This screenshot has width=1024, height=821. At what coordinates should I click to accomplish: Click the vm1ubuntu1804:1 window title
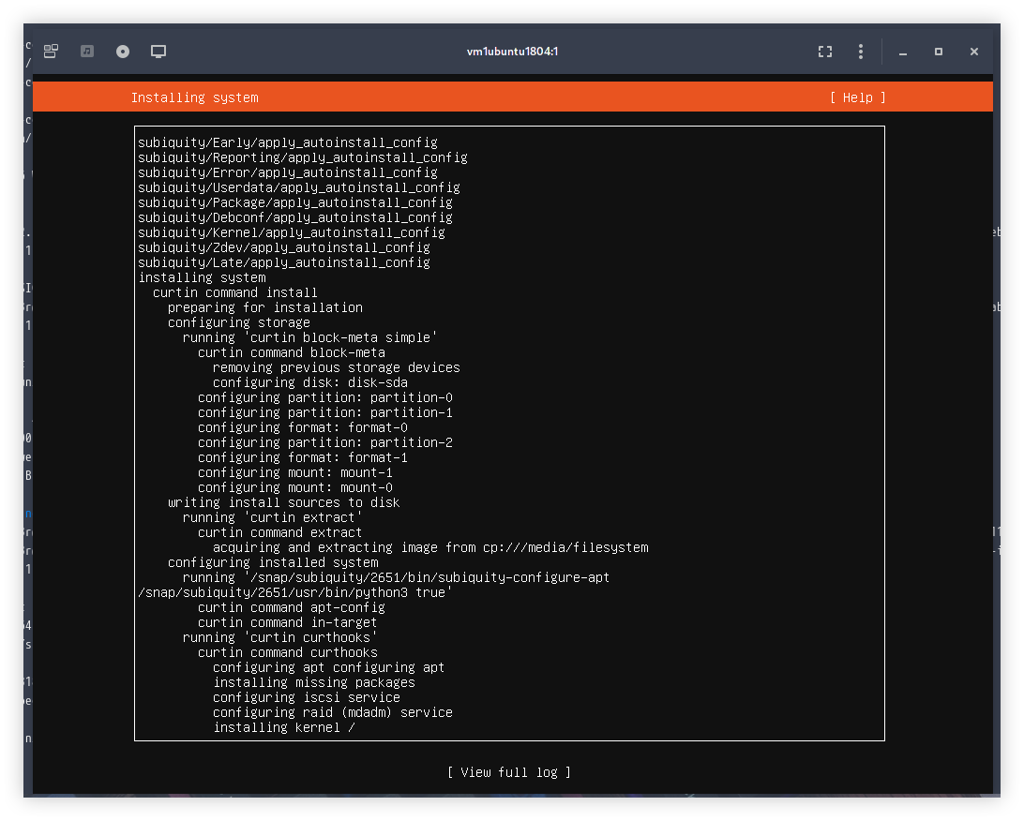[512, 52]
